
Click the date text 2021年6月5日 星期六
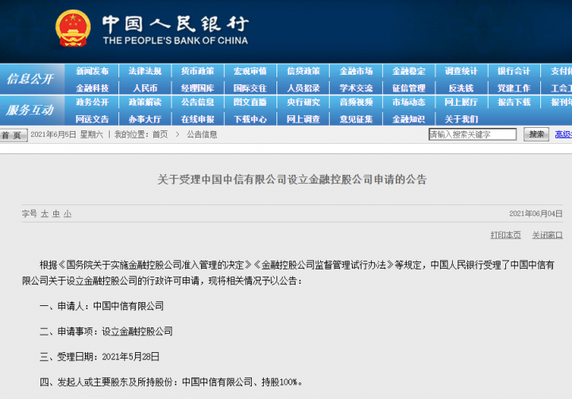coord(67,134)
